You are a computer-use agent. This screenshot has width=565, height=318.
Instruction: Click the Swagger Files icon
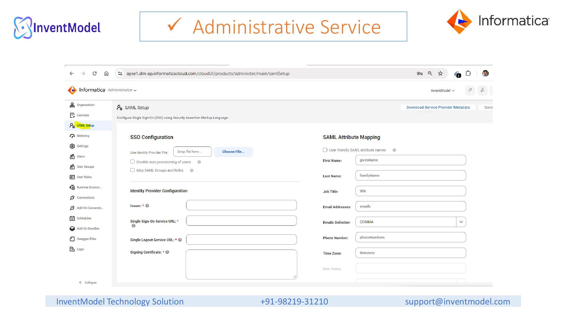tap(72, 239)
